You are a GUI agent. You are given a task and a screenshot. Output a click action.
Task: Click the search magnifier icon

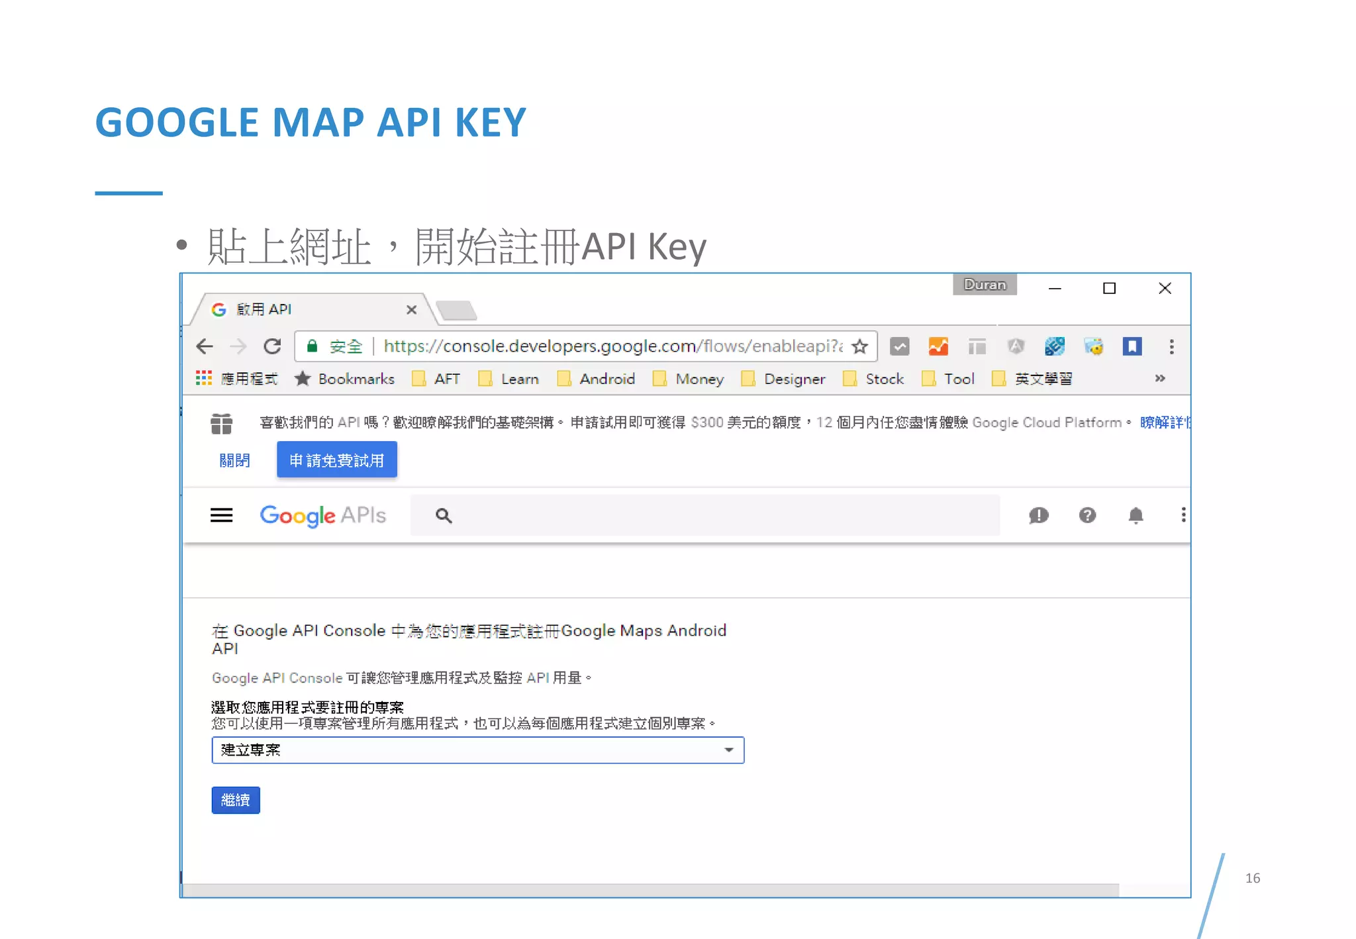click(444, 515)
